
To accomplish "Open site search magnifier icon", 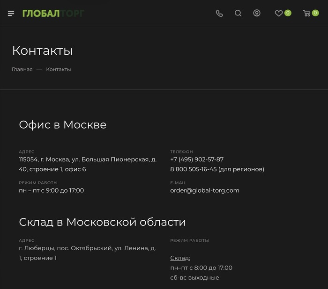I will [238, 14].
